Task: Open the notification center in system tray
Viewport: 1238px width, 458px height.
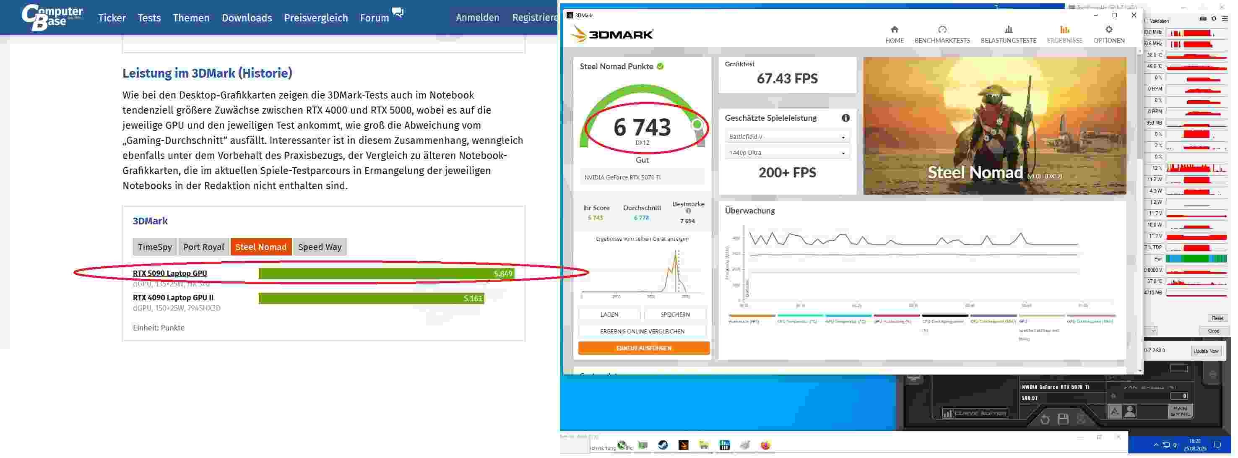Action: [x=1217, y=445]
